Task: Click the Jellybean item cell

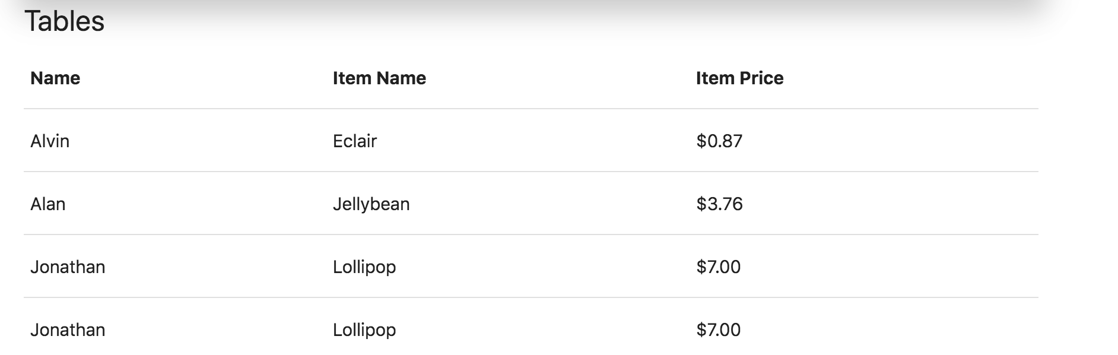Action: (x=371, y=204)
